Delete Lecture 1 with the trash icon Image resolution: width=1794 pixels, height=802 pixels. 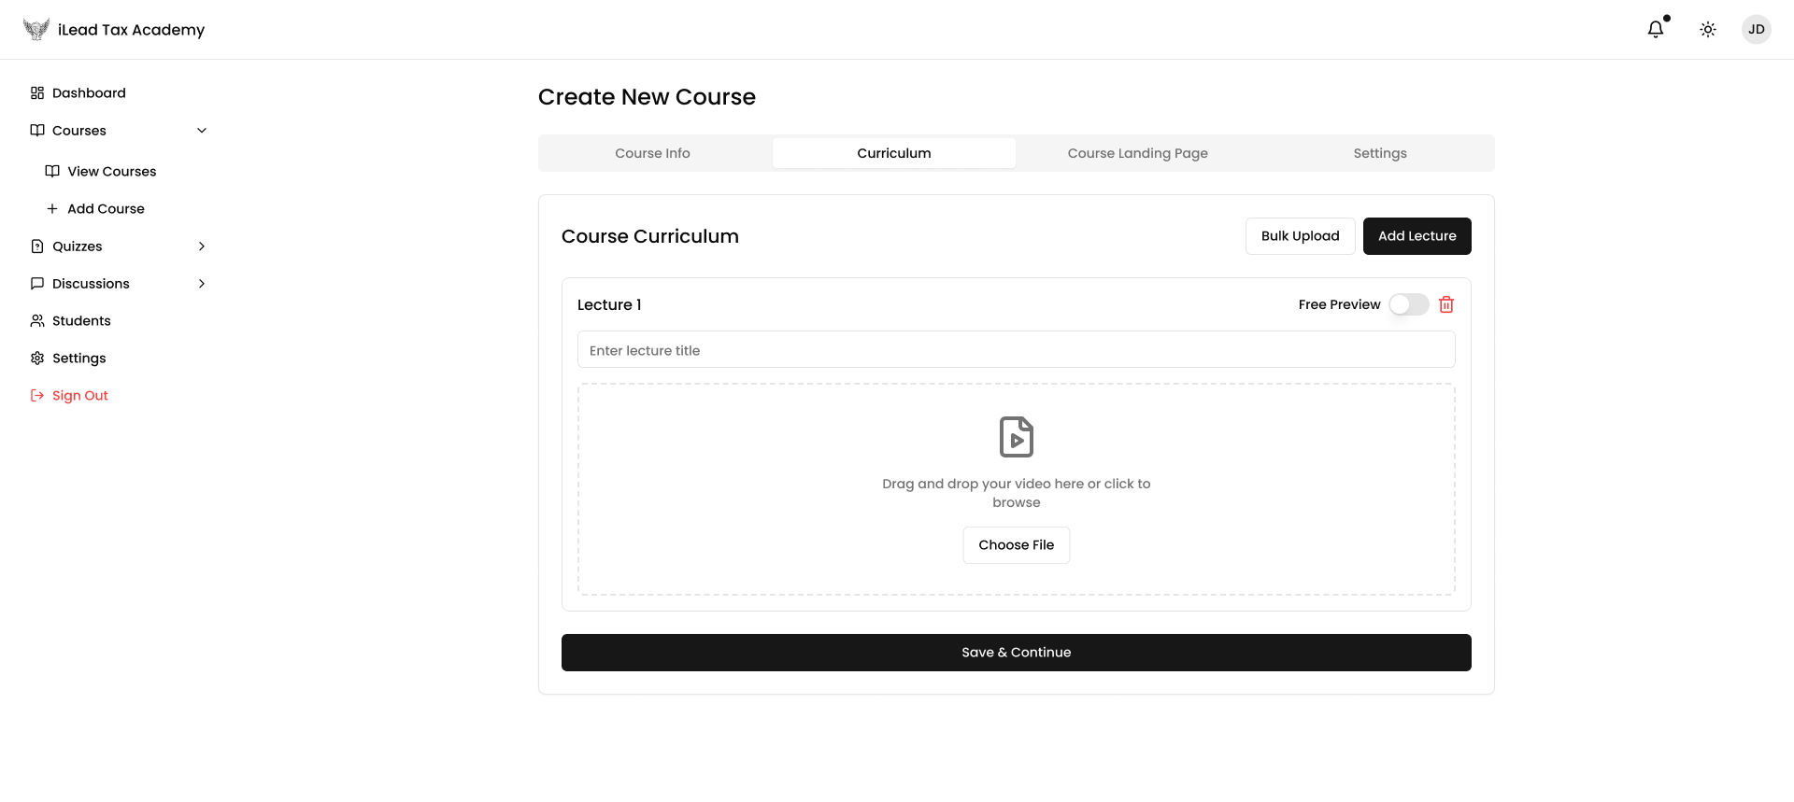point(1445,304)
